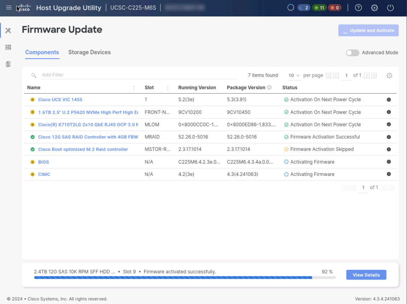Click the Status column header
The image size is (407, 304).
(x=290, y=88)
